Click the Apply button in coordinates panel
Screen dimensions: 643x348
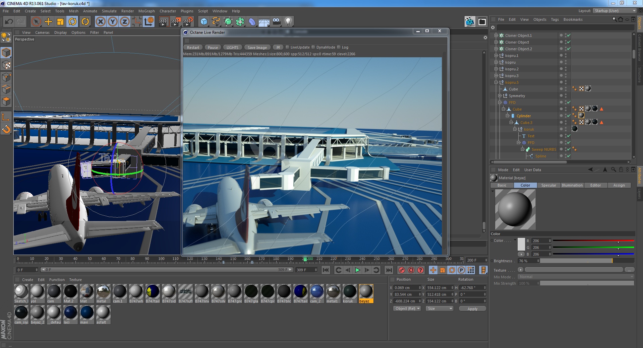[472, 309]
